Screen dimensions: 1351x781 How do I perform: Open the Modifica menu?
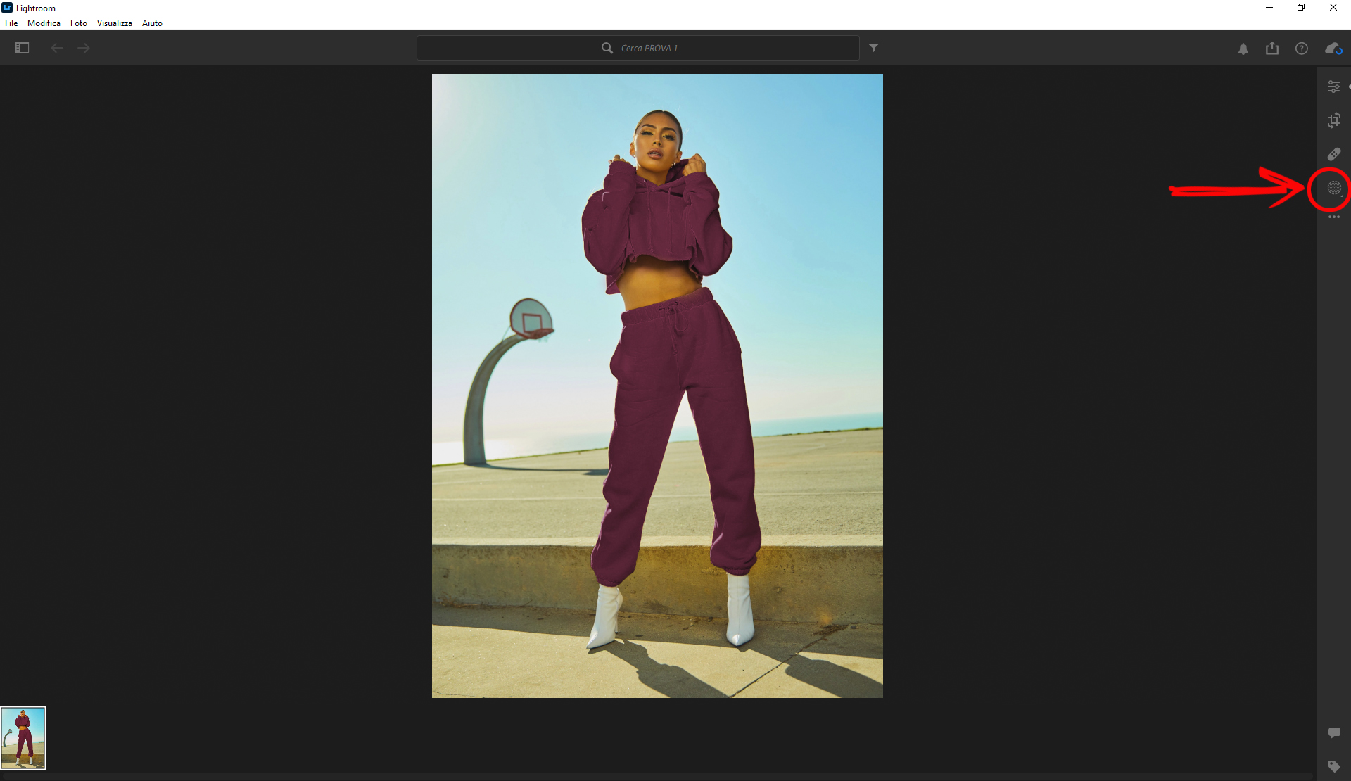pos(44,23)
